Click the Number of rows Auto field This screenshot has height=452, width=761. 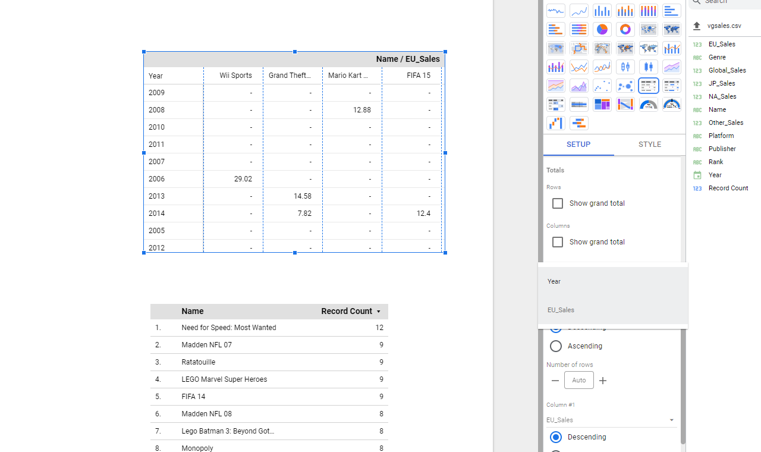(x=579, y=381)
